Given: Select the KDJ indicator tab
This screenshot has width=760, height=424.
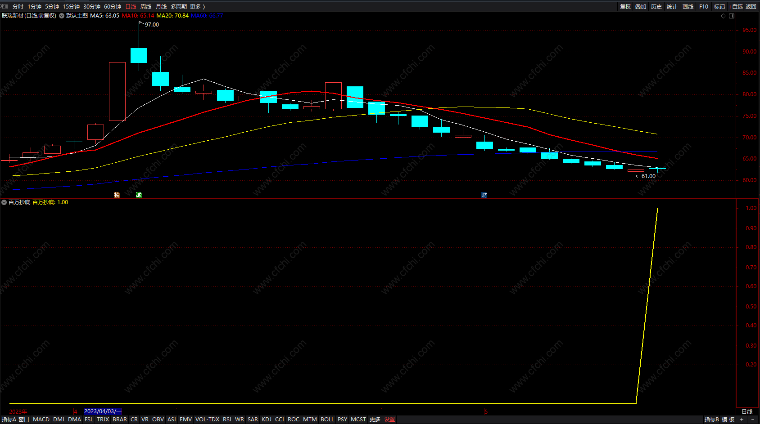Looking at the screenshot, I should click(x=267, y=420).
